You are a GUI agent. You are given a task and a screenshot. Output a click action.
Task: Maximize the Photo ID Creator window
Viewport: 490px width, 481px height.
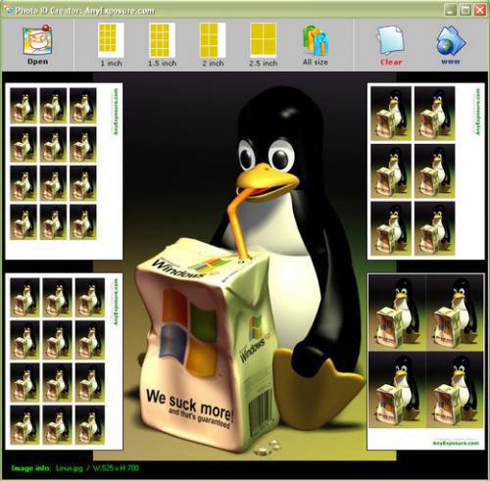coord(465,10)
